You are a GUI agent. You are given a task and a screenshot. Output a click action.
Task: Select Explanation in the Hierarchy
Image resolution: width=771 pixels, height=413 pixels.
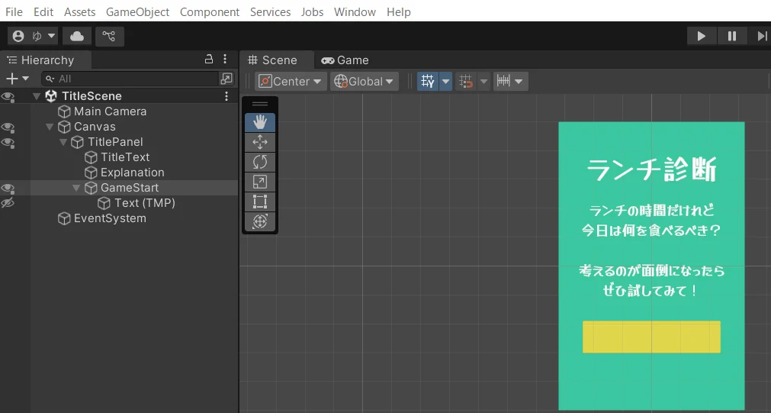(x=132, y=173)
